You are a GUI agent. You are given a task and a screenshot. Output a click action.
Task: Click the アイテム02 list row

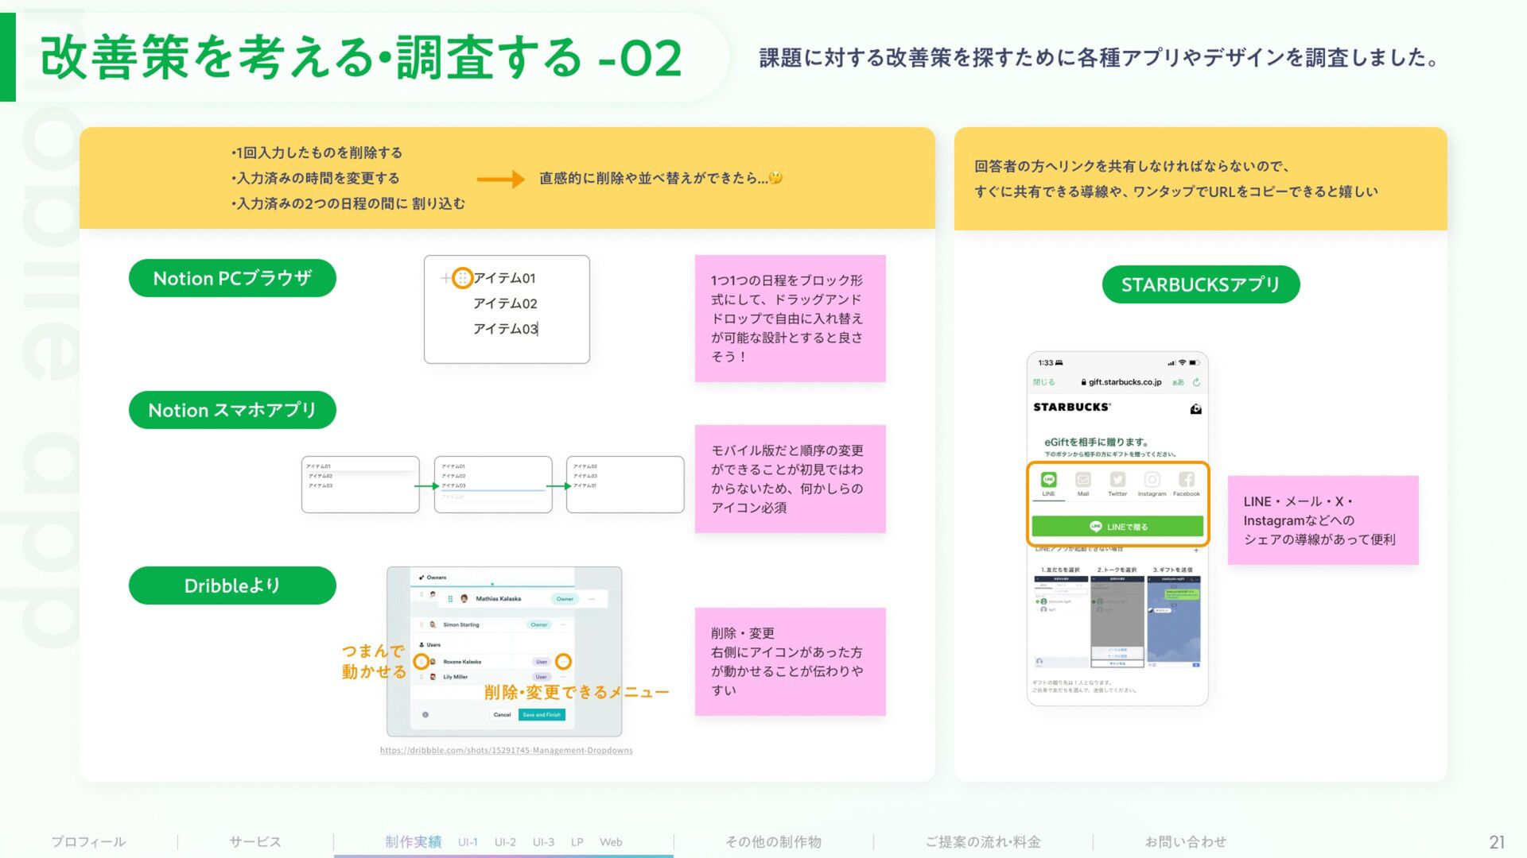tap(505, 303)
